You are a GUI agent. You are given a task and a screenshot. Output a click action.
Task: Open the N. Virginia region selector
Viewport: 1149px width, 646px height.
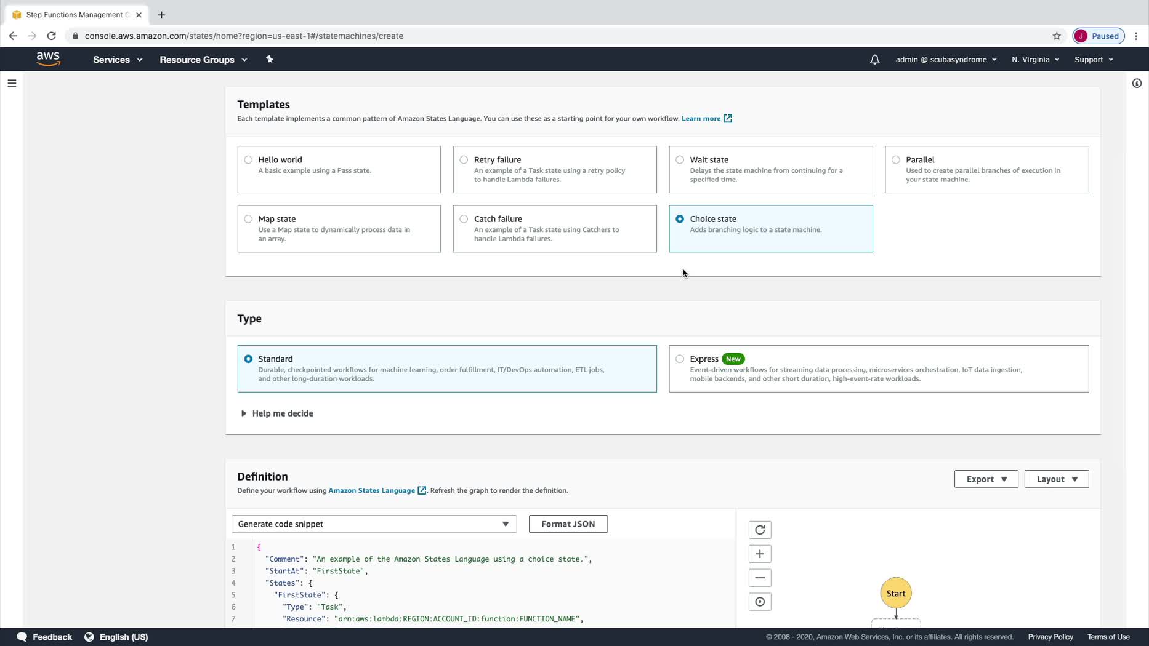click(x=1035, y=60)
